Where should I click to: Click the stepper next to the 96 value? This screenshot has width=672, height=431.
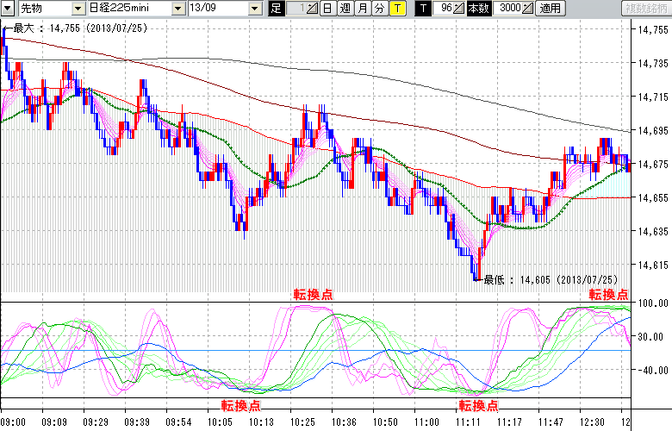click(x=459, y=9)
